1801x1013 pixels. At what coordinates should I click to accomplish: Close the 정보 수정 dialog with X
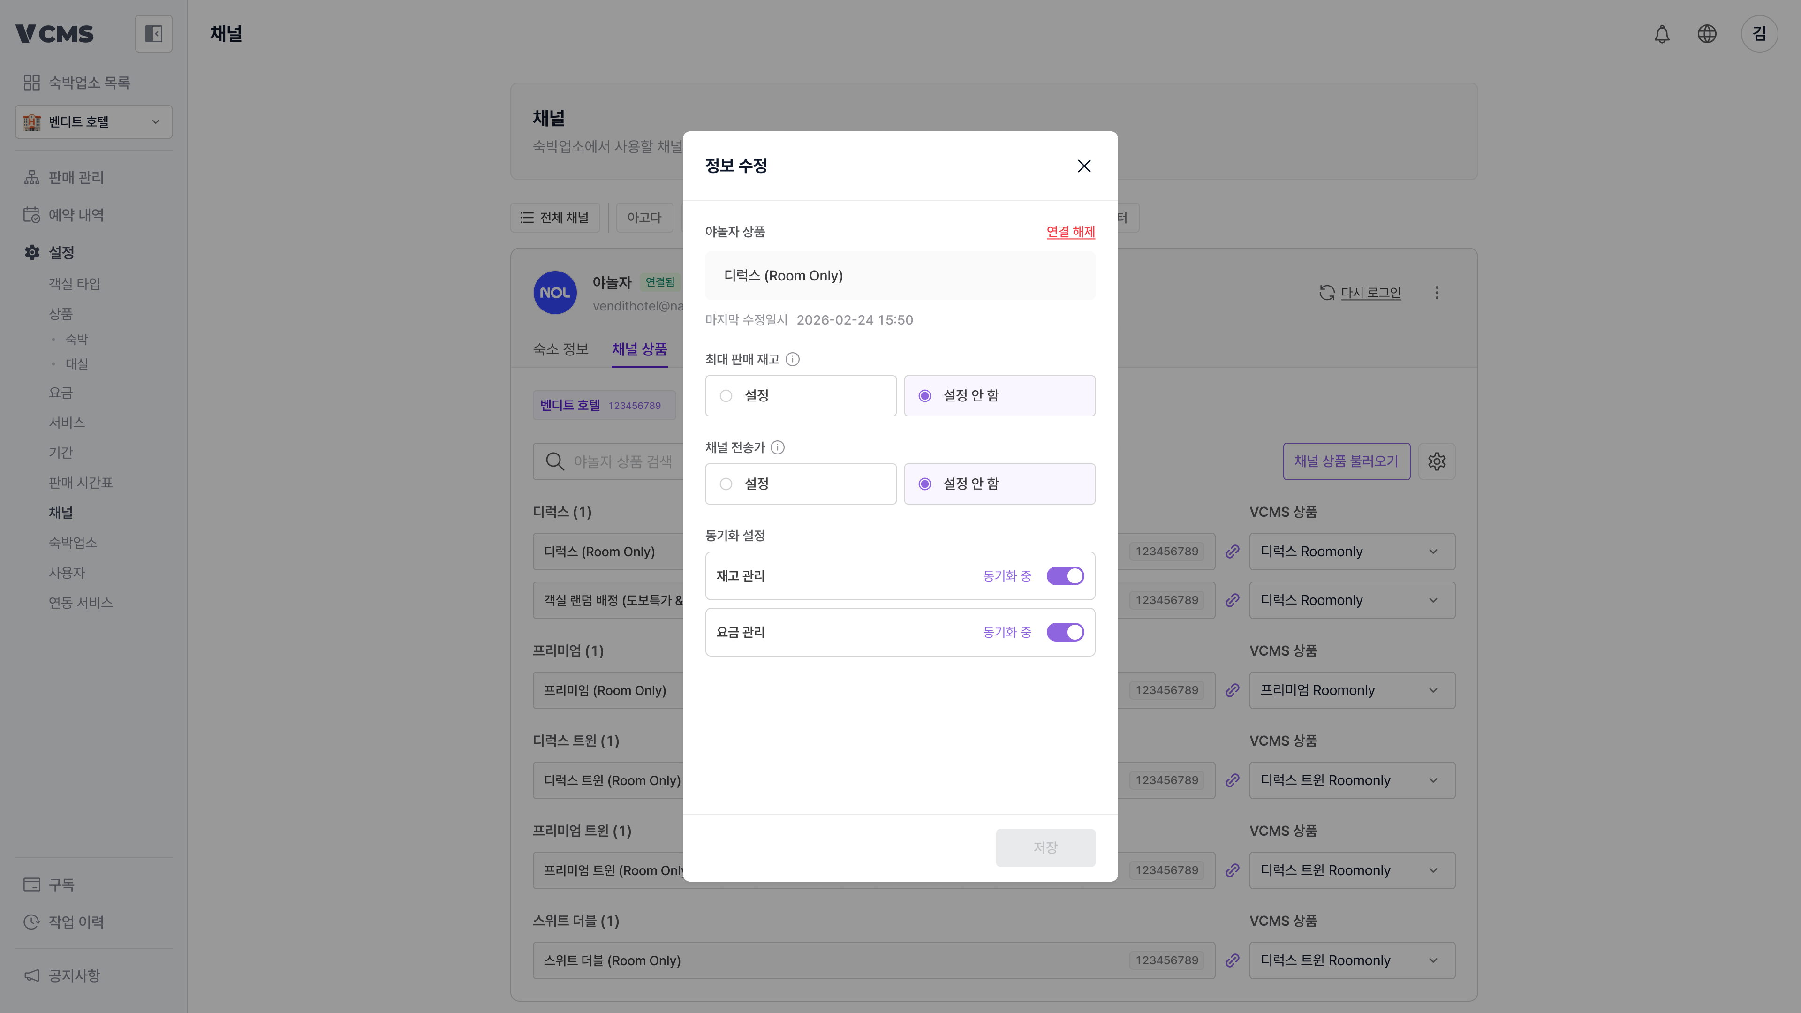1084,166
